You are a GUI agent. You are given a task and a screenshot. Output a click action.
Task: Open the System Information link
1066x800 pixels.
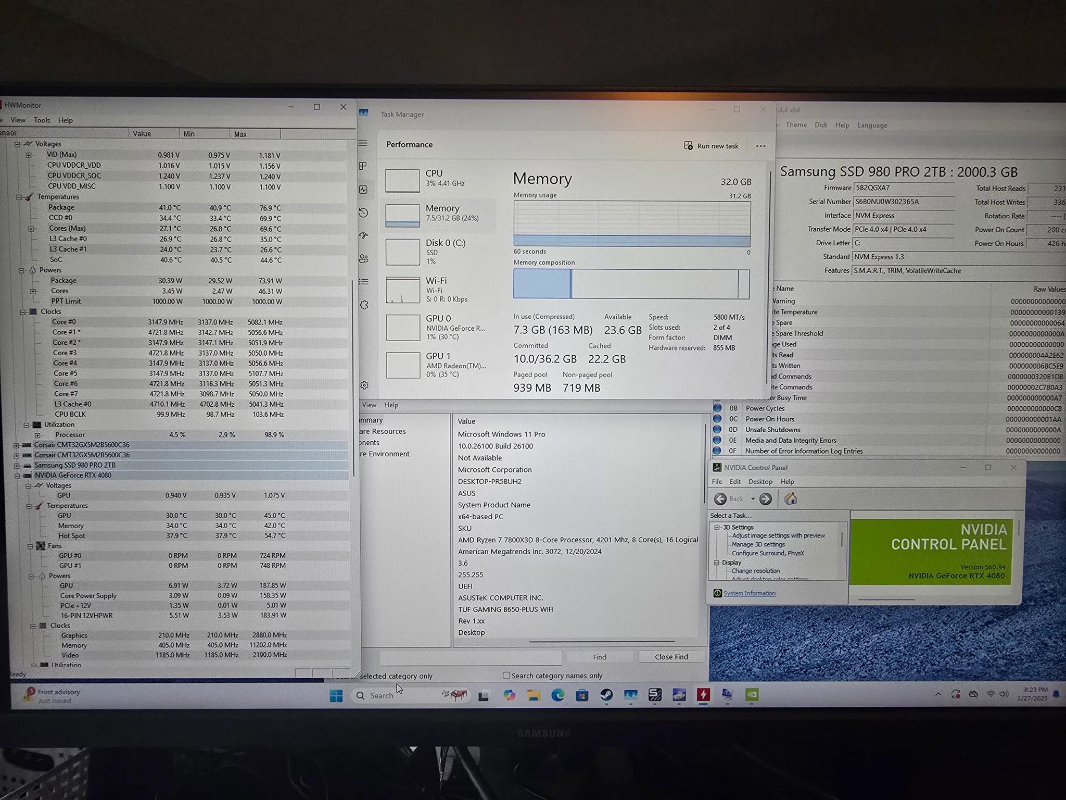pos(749,593)
